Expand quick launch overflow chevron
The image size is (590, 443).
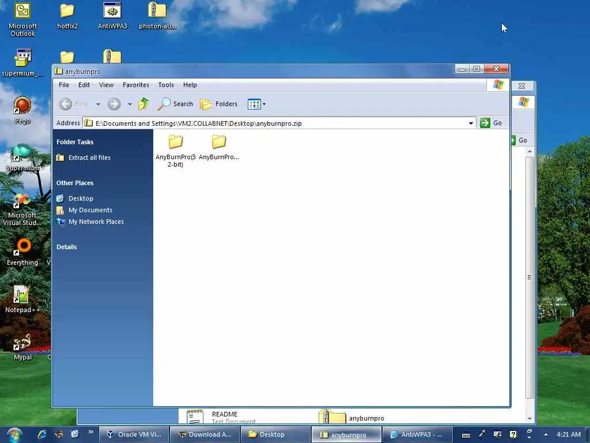(x=90, y=432)
